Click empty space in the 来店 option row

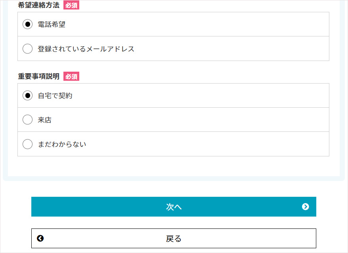click(189, 120)
